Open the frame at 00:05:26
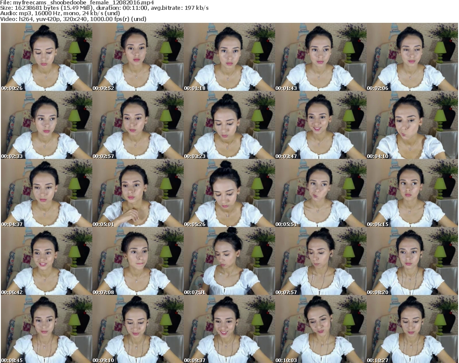459x363 pixels. pyautogui.click(x=229, y=193)
